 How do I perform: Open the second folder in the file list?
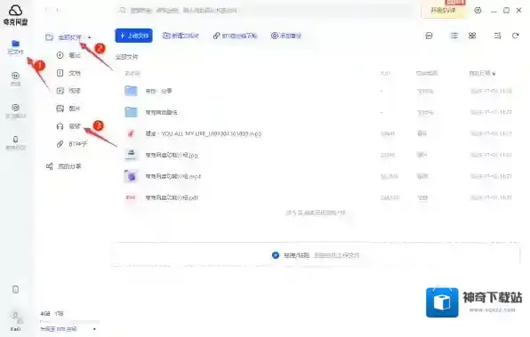pos(317,112)
